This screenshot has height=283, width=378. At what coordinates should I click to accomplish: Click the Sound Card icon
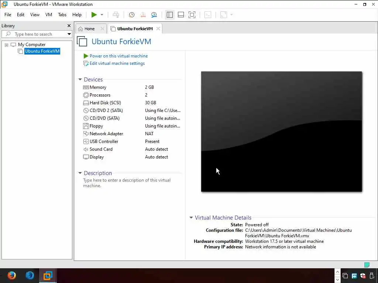(86, 150)
